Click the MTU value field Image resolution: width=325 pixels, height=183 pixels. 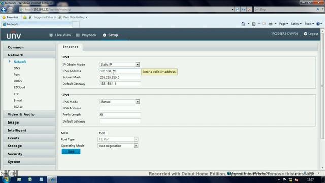tap(103, 133)
